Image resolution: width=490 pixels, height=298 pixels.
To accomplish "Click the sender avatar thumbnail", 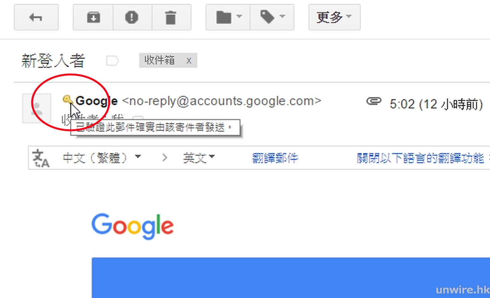I will click(37, 108).
